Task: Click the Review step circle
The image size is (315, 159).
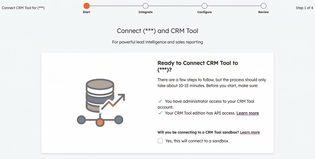Action: (264, 6)
